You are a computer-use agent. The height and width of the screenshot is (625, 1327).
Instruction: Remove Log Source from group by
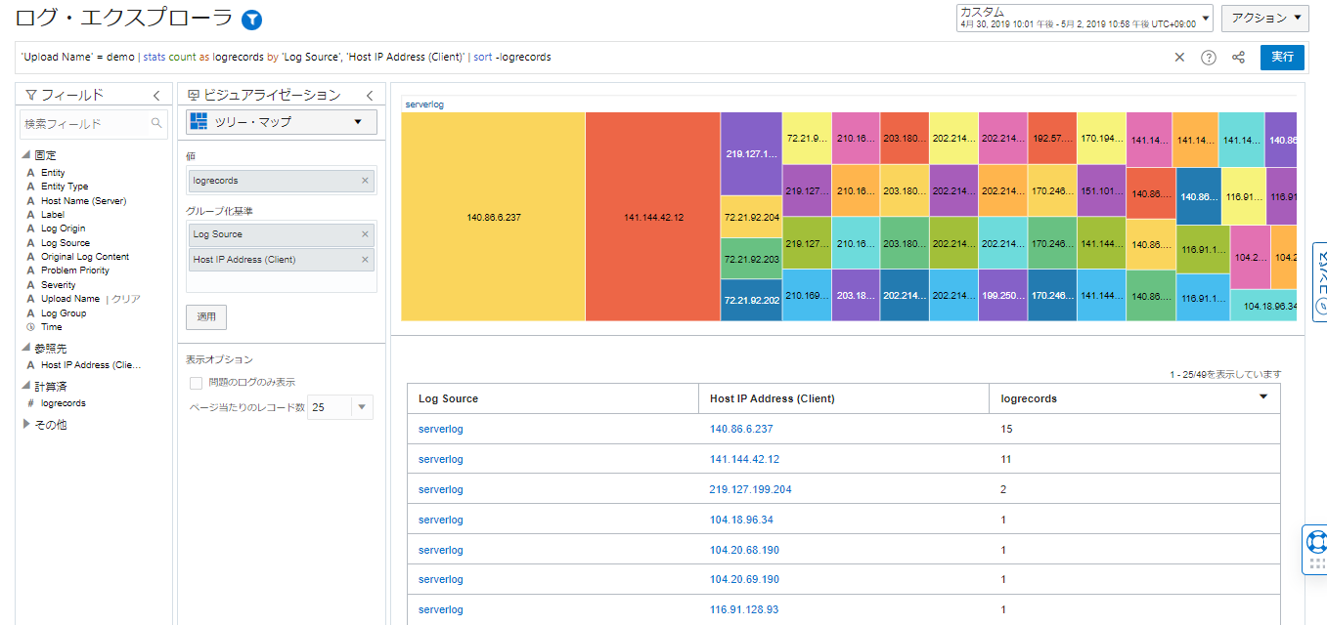click(365, 234)
